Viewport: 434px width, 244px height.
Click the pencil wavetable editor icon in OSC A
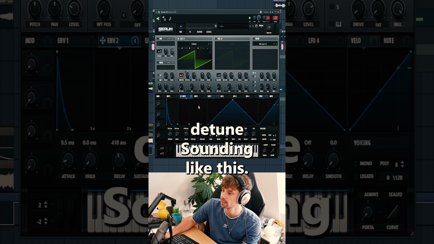coord(210,52)
